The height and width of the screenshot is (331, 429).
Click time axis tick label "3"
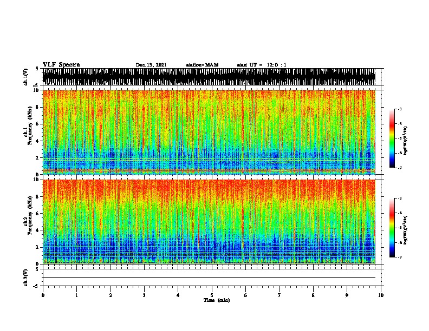click(144, 295)
